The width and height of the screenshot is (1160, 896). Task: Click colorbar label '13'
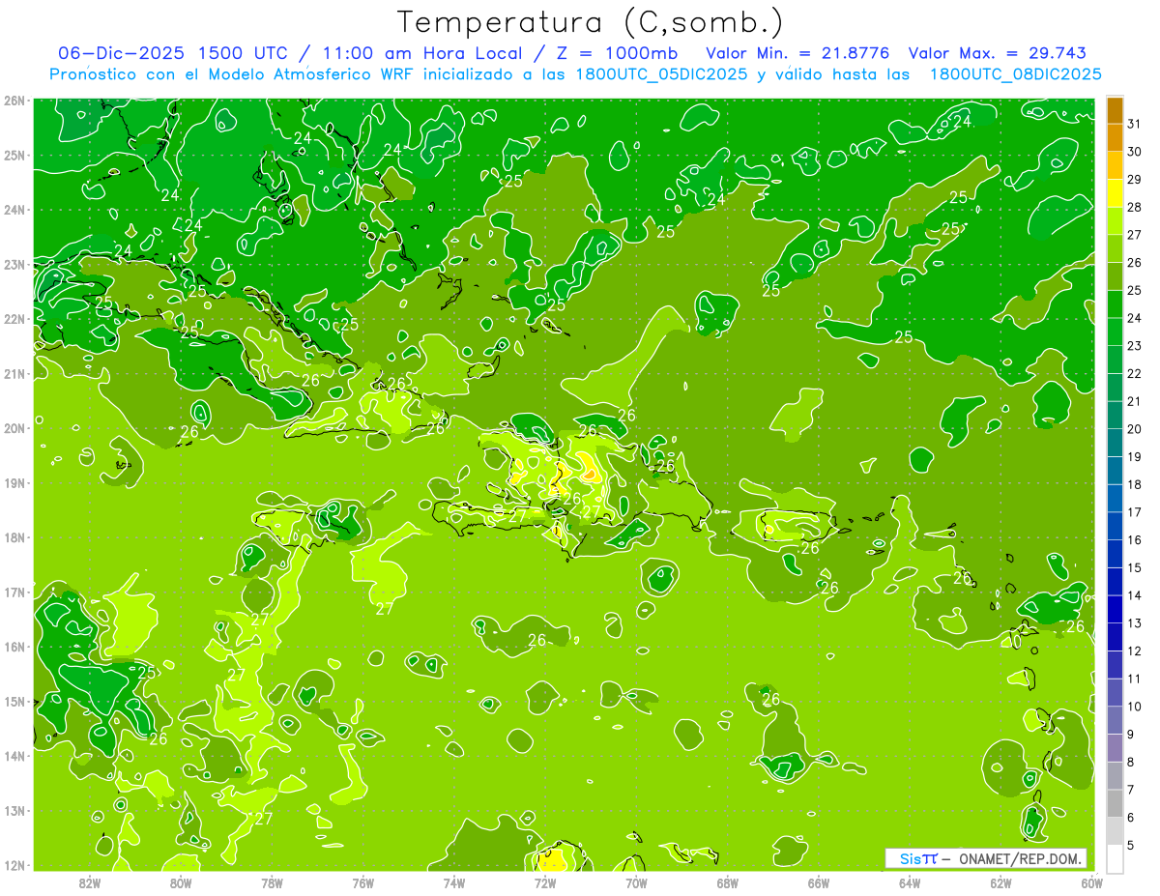click(x=1134, y=623)
